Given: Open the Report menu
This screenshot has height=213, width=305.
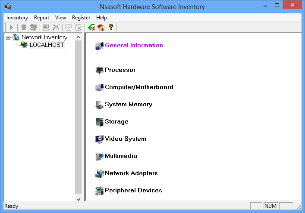Looking at the screenshot, I should tap(41, 18).
